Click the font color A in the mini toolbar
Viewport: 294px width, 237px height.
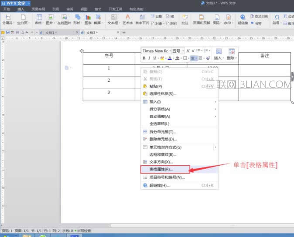click(170, 58)
